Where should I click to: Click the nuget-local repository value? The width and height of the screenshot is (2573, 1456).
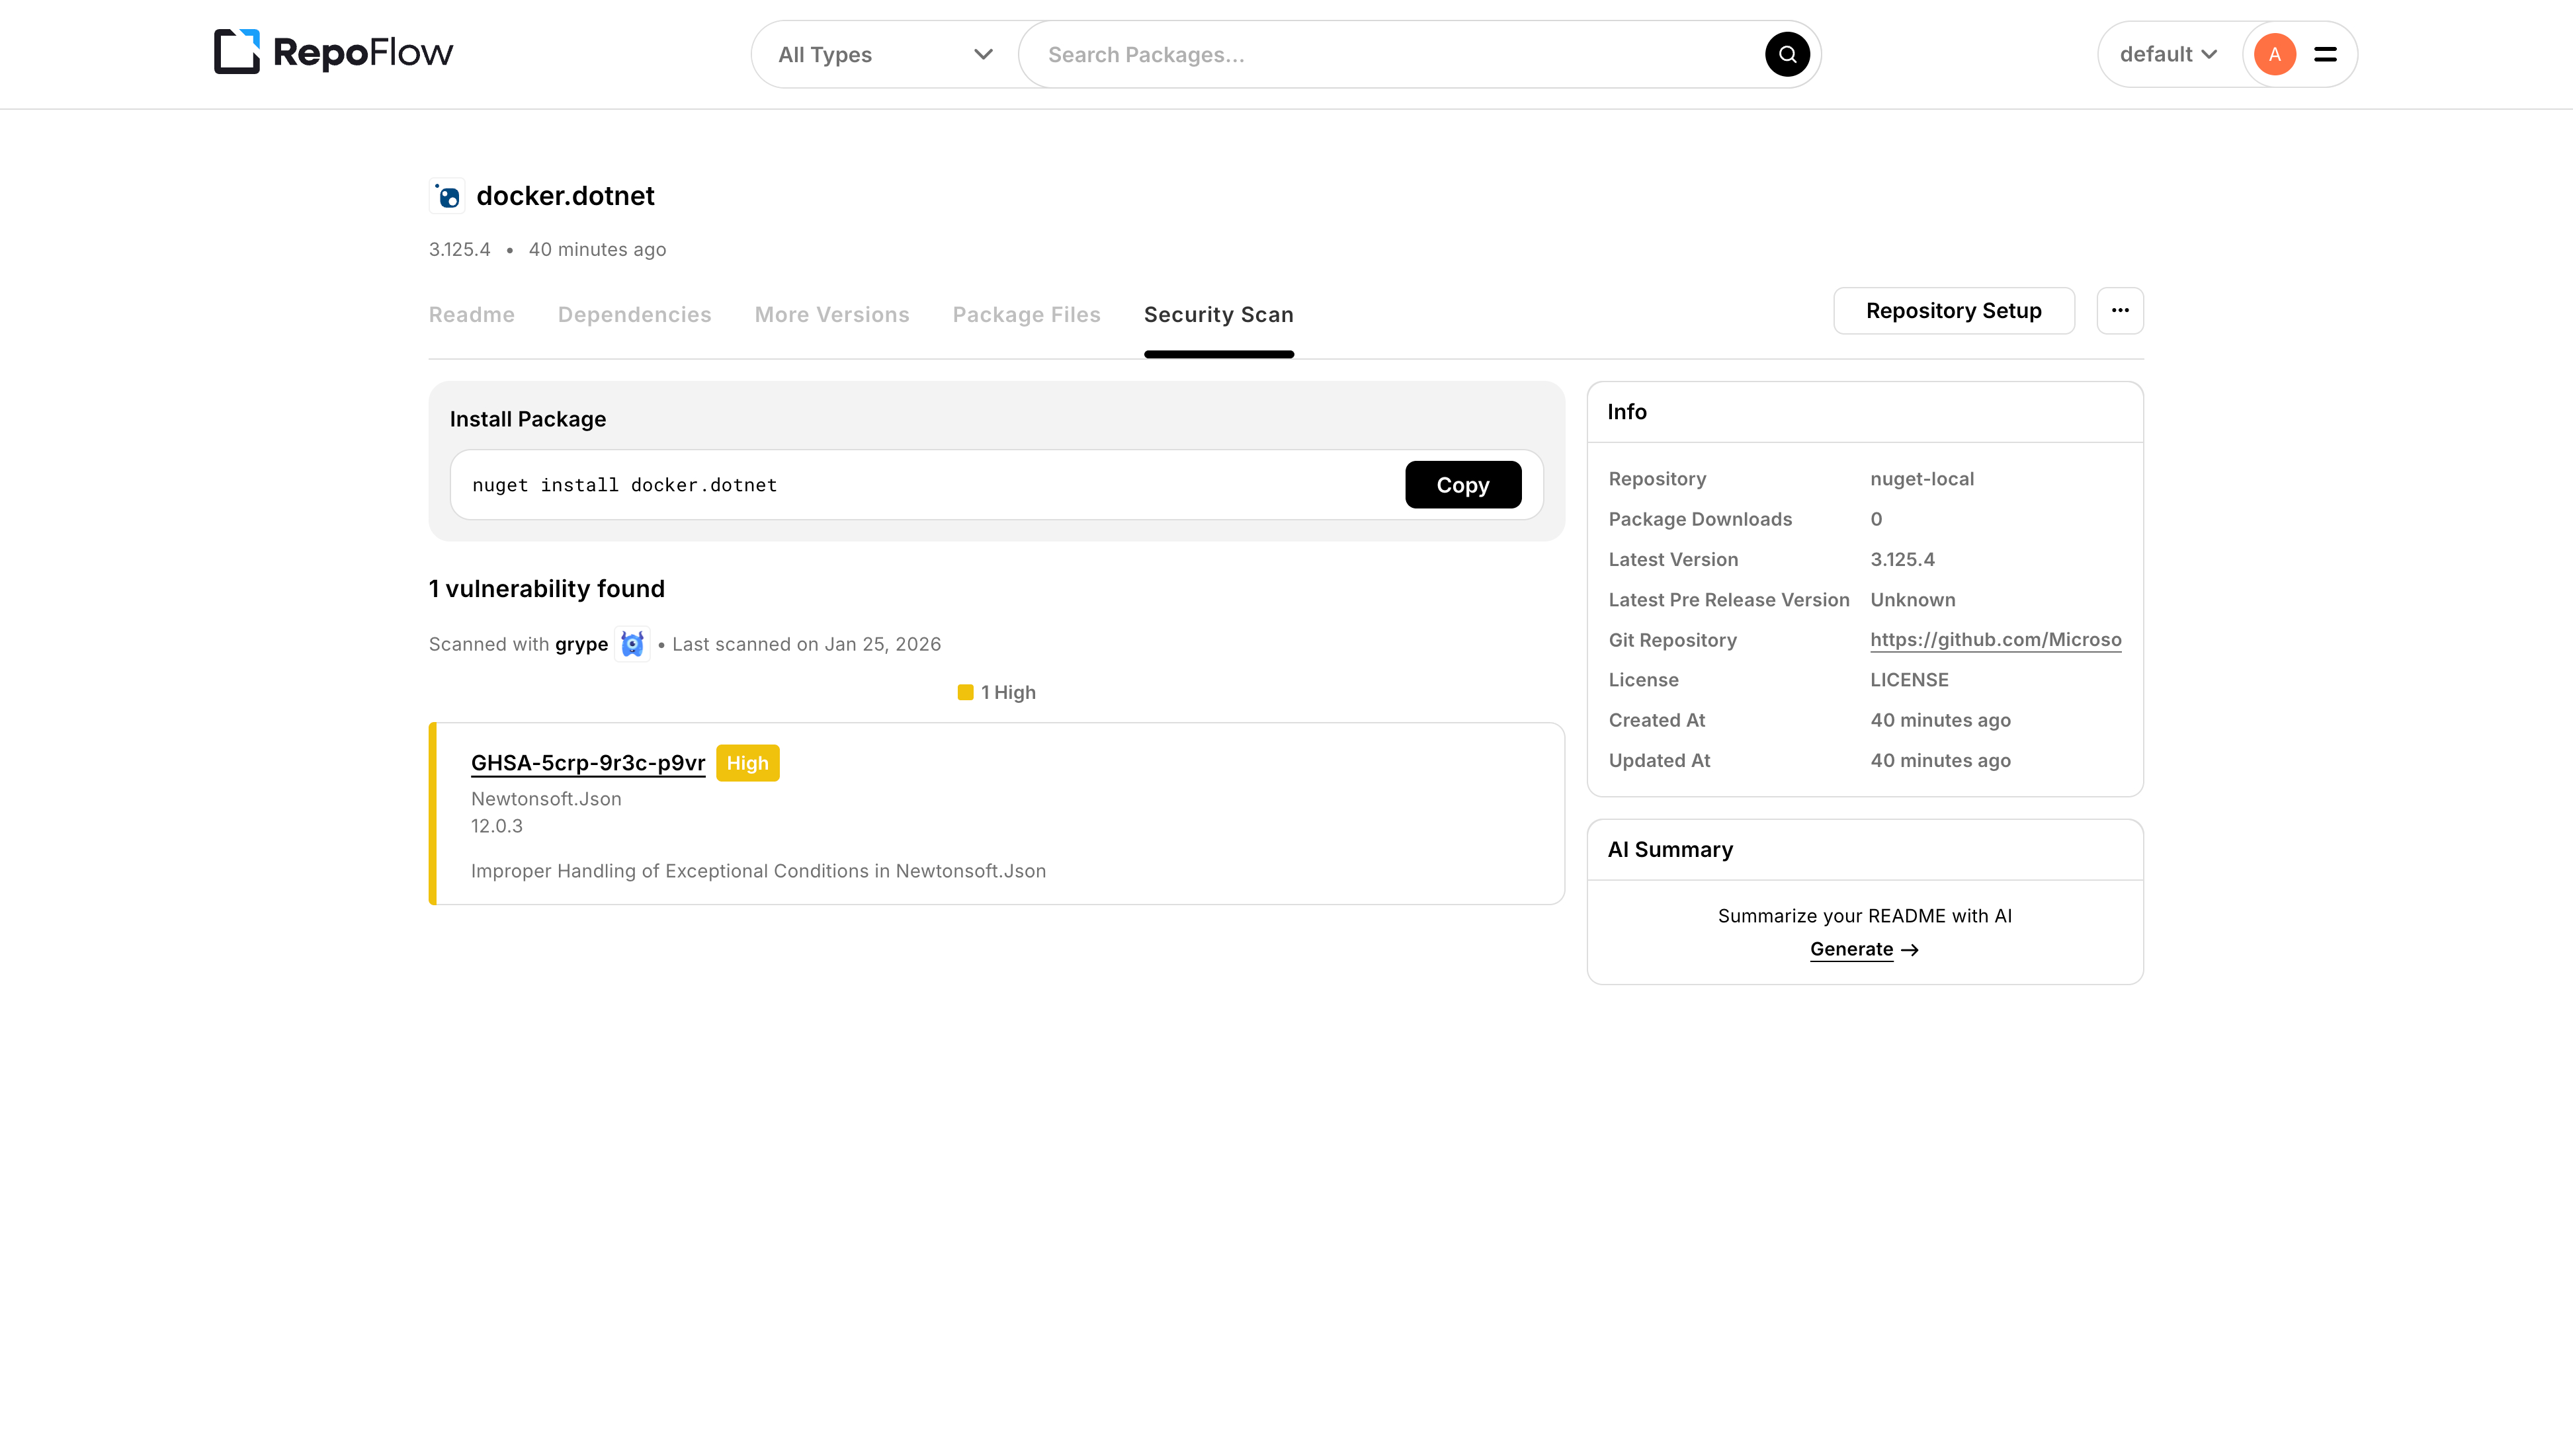pyautogui.click(x=1921, y=479)
